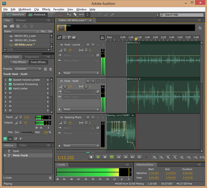Mute the Opening Music track
207x188 pixels.
[88, 117]
